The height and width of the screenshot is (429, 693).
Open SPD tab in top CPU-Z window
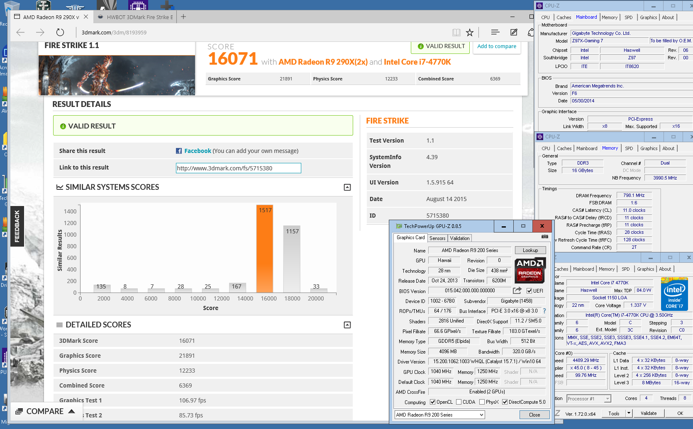click(629, 17)
